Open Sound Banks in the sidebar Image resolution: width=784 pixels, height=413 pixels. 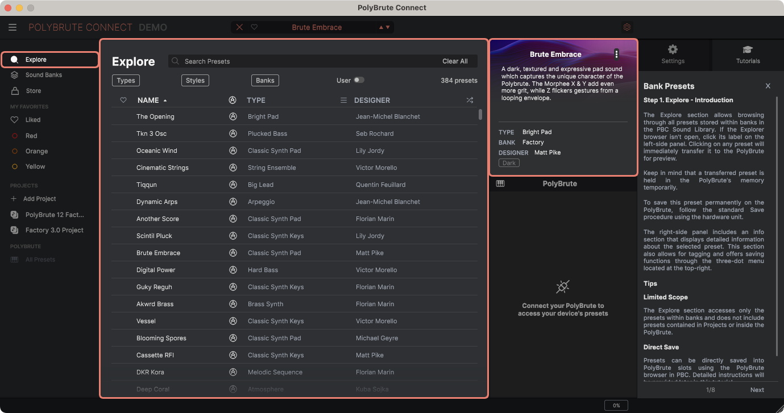43,75
